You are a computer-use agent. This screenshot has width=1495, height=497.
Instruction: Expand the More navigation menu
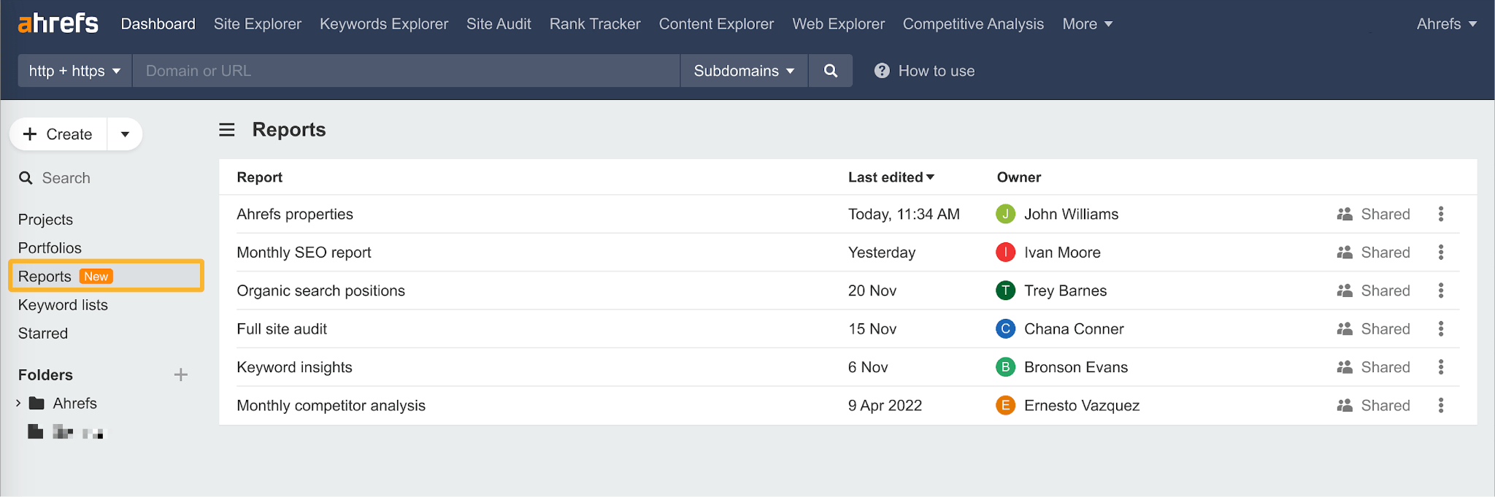1087,24
